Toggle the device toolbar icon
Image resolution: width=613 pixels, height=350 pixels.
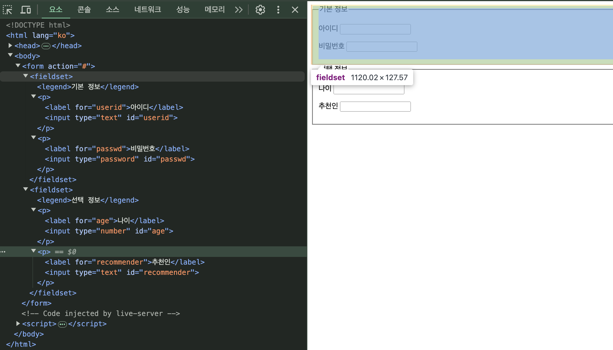click(26, 10)
